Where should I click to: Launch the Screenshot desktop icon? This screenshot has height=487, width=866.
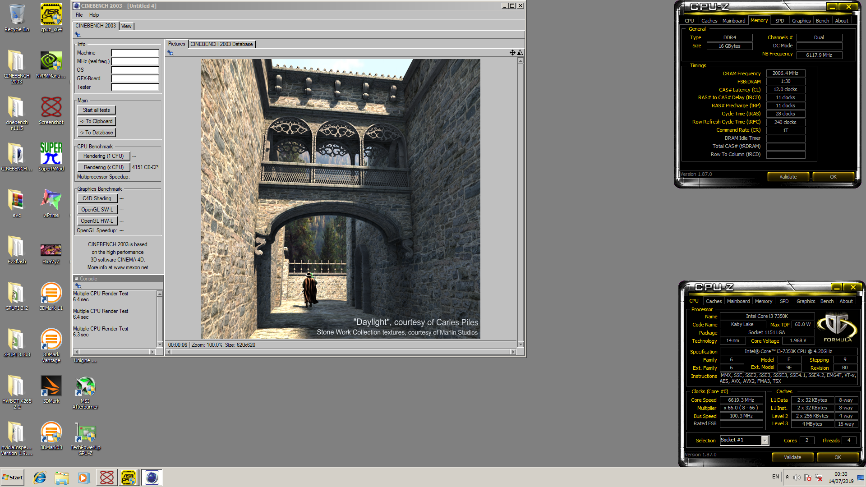pos(51,111)
